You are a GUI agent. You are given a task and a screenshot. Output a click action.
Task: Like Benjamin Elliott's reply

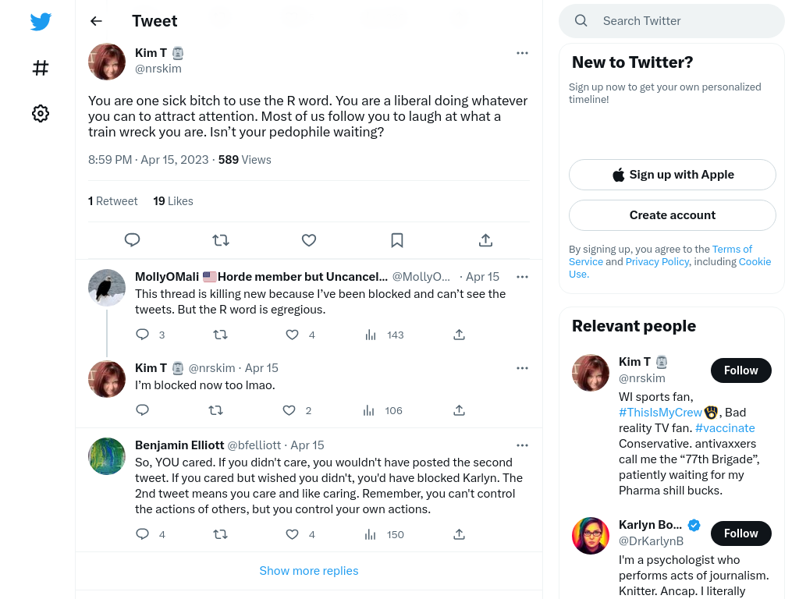coord(292,534)
